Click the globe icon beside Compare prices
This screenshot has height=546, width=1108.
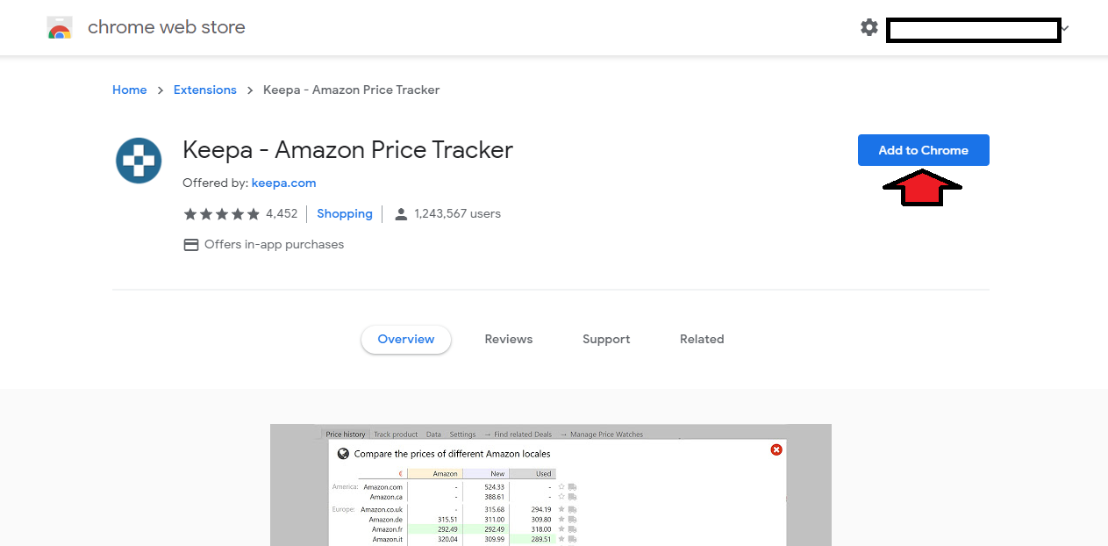click(343, 454)
